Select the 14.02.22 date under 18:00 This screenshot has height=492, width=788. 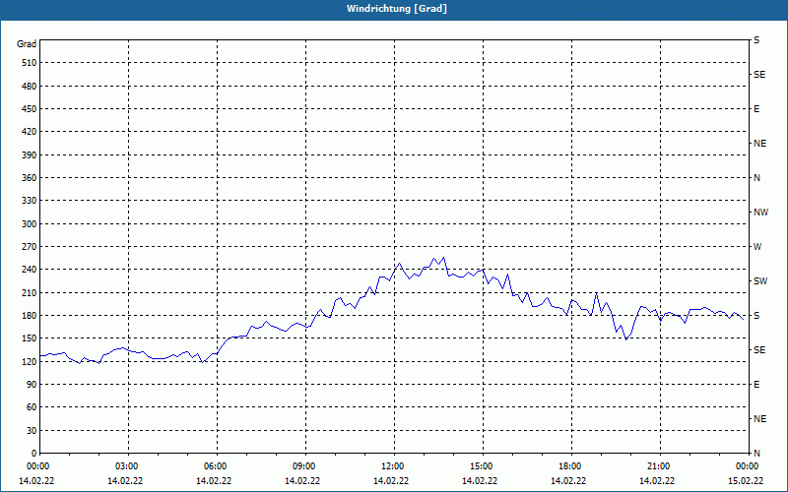tap(568, 481)
